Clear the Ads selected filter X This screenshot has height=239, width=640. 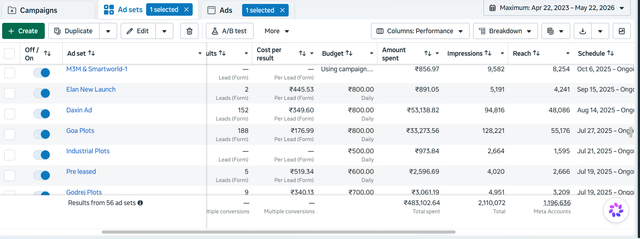pos(282,10)
